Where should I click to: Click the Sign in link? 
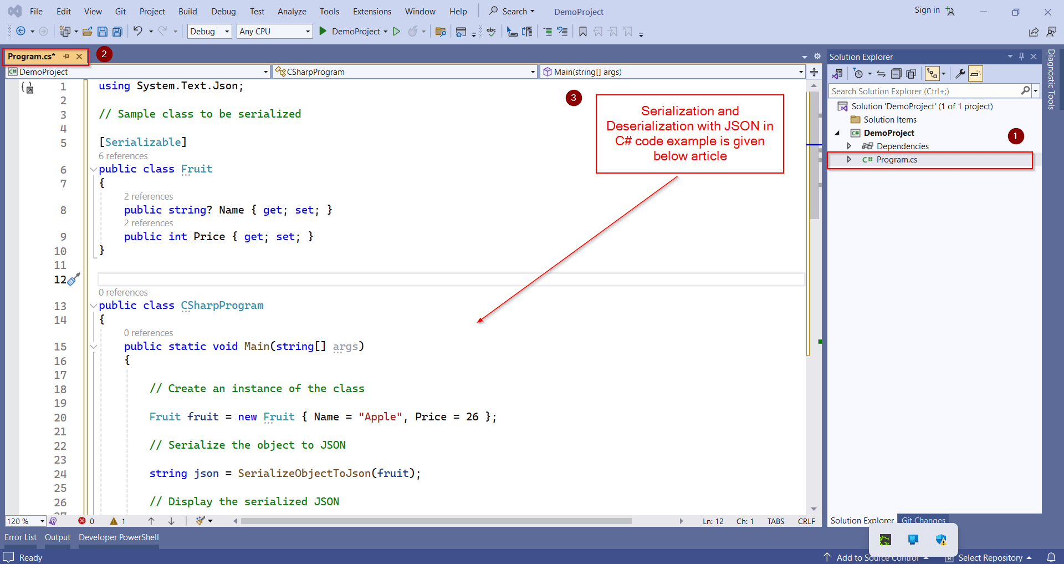click(x=927, y=10)
